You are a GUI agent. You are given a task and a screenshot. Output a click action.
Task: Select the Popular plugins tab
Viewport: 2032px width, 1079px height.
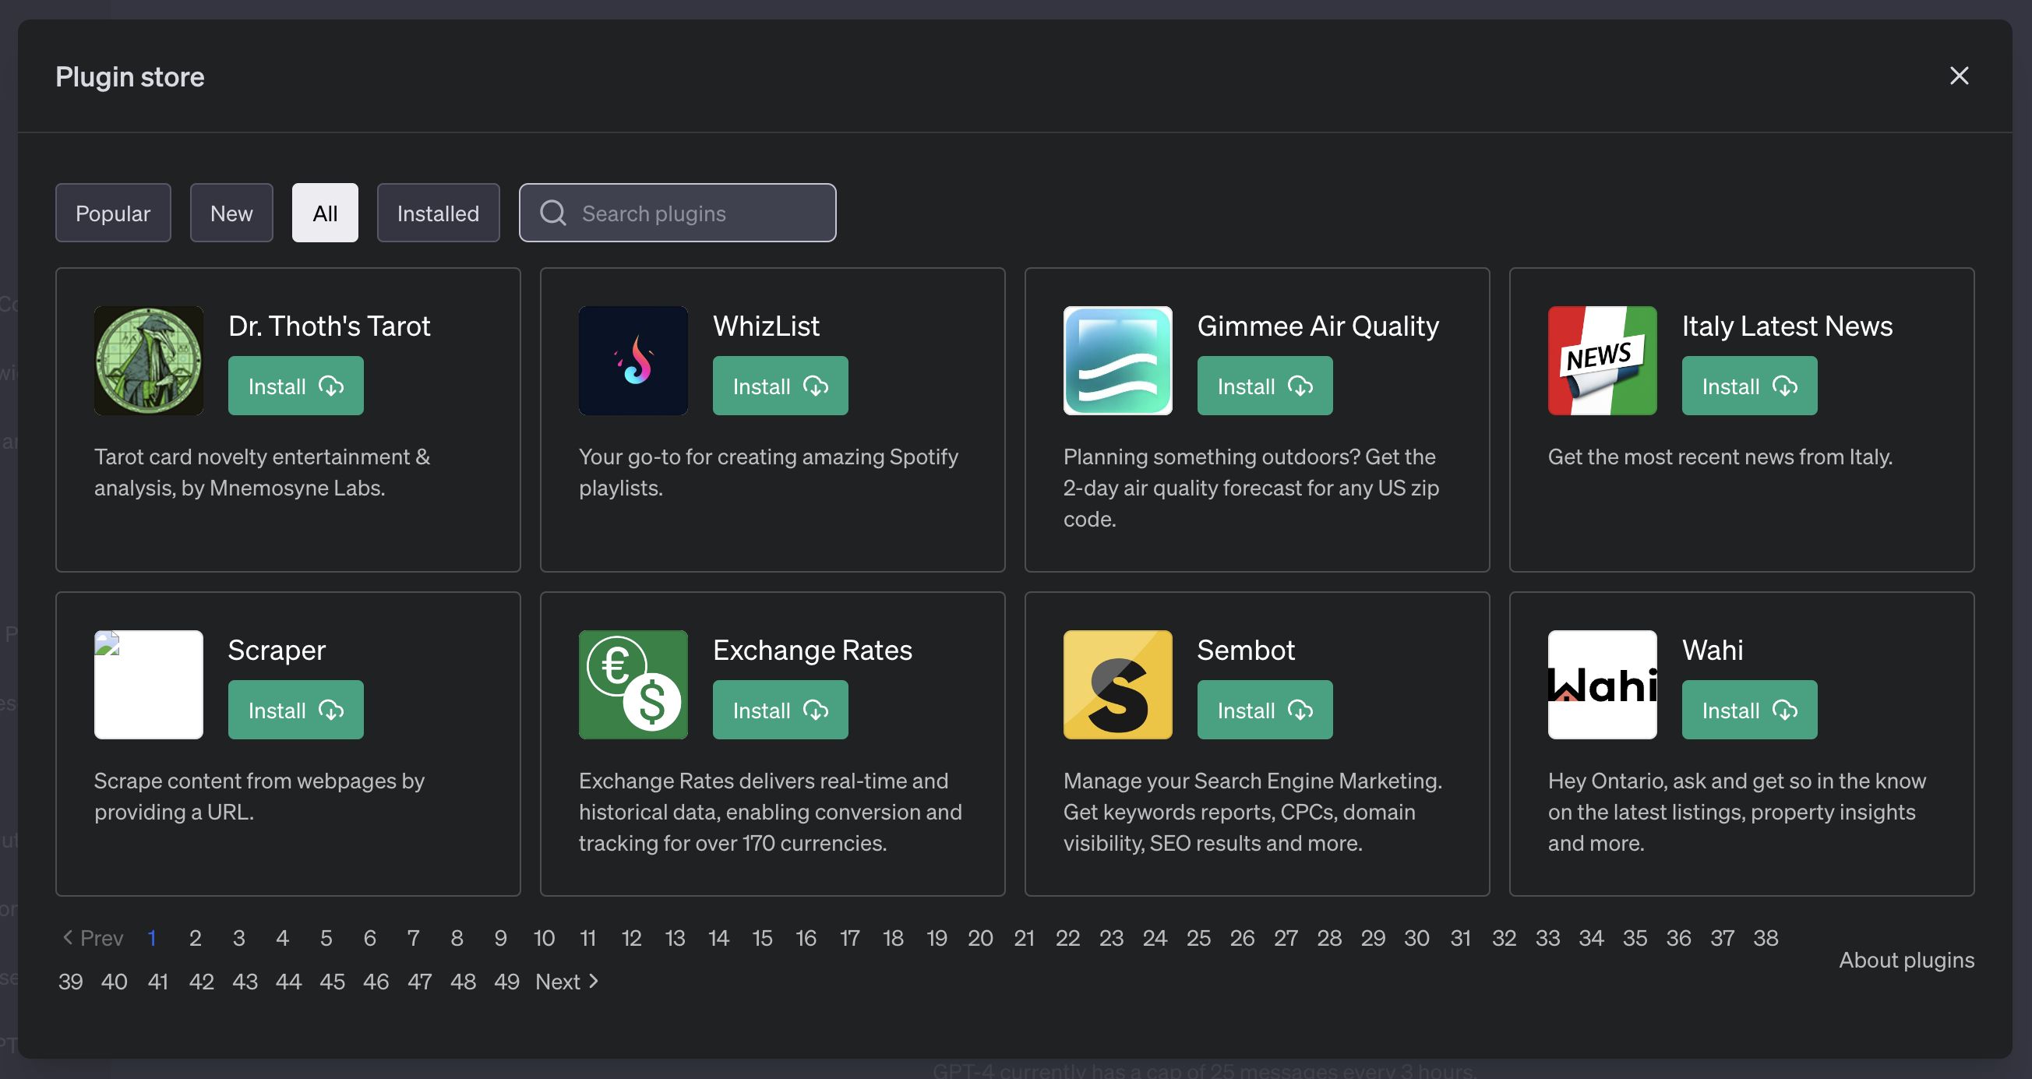point(113,213)
